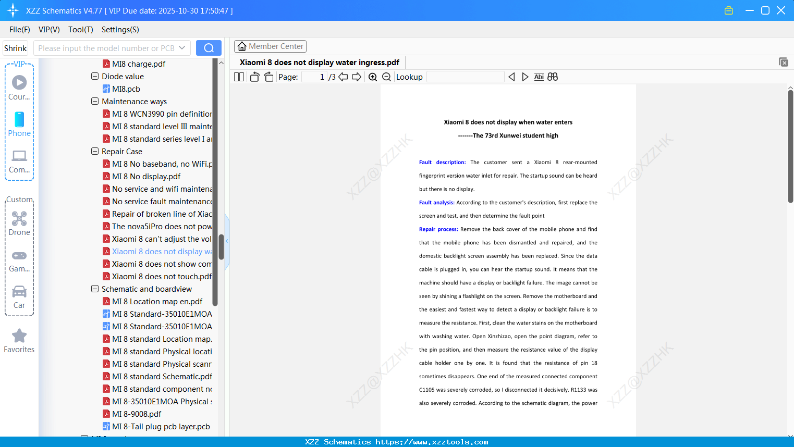This screenshot has height=447, width=794.
Task: Toggle the two-page split view icon
Action: 239,77
